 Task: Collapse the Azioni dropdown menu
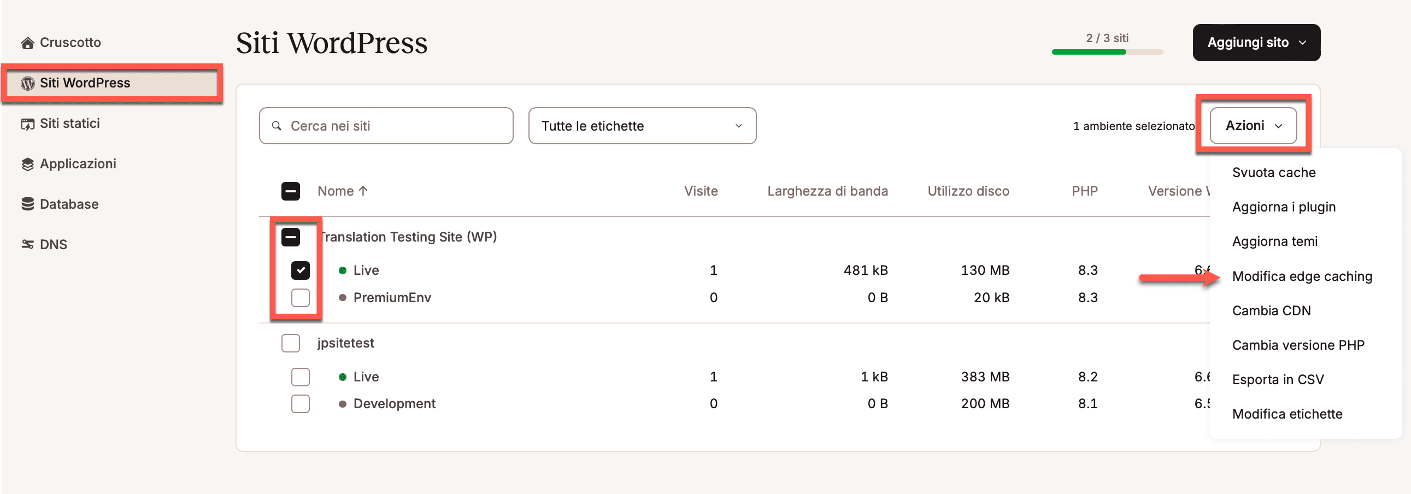click(x=1253, y=126)
